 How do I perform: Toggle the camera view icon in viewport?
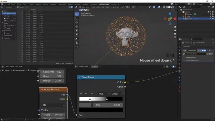click(175, 34)
